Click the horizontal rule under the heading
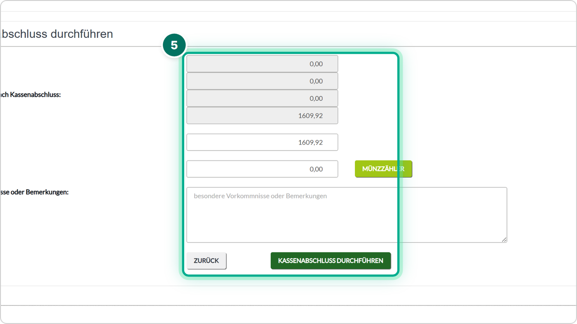577x324 pixels. [x=288, y=46]
